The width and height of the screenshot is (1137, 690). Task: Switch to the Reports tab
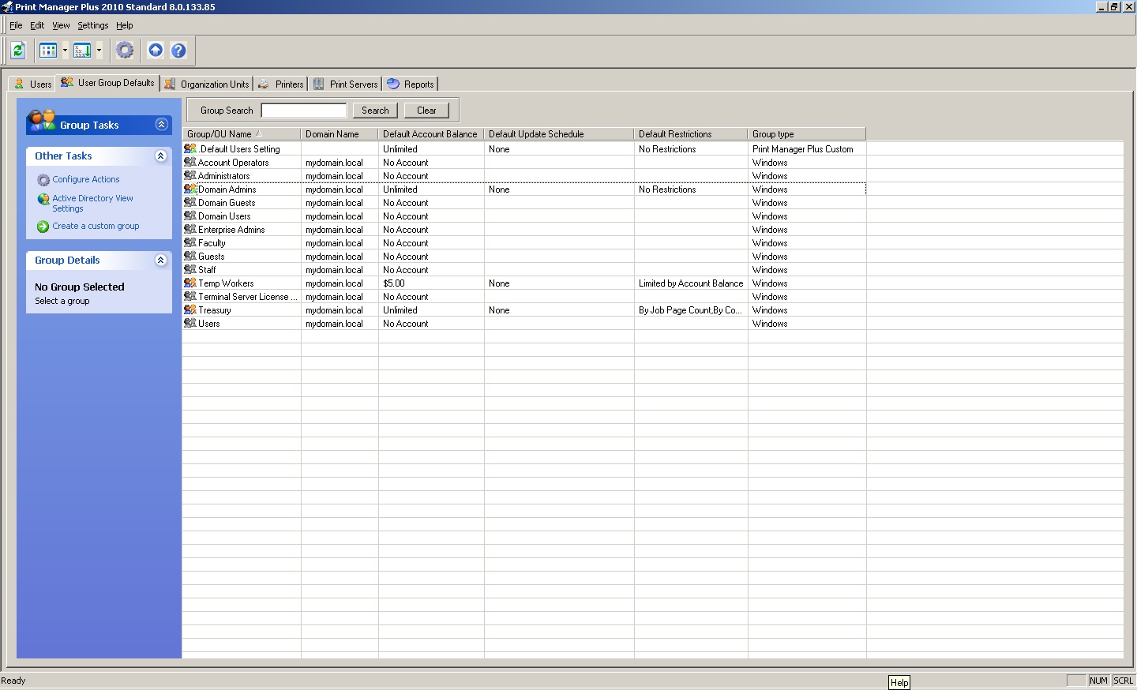[x=411, y=84]
